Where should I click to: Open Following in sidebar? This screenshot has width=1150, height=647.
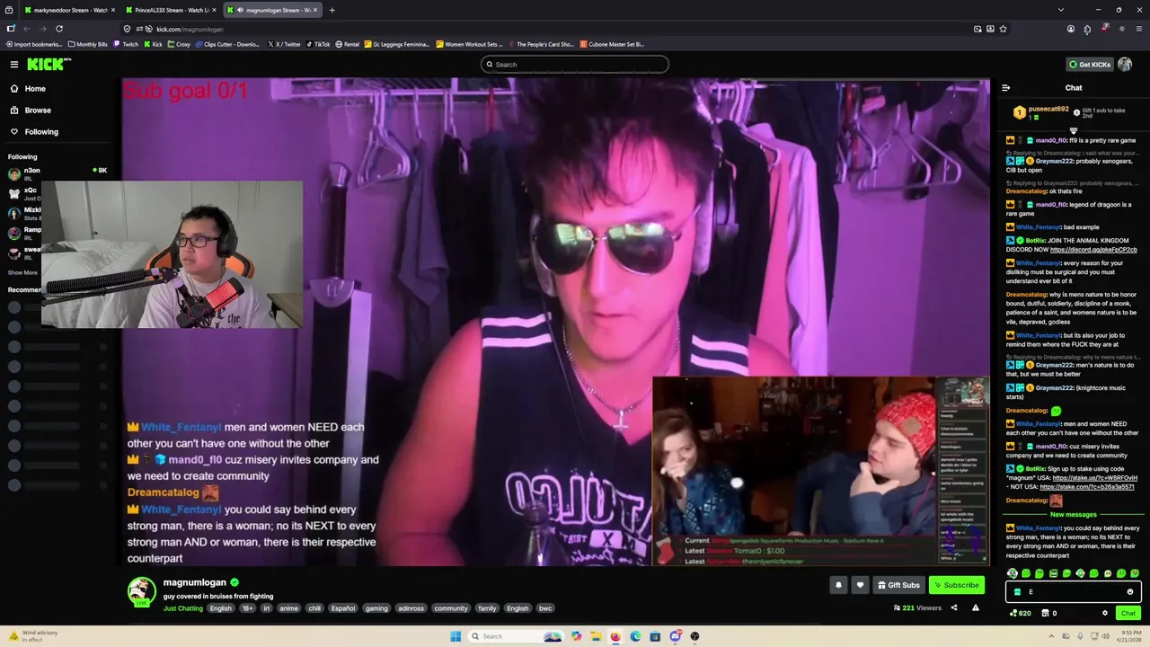(41, 131)
